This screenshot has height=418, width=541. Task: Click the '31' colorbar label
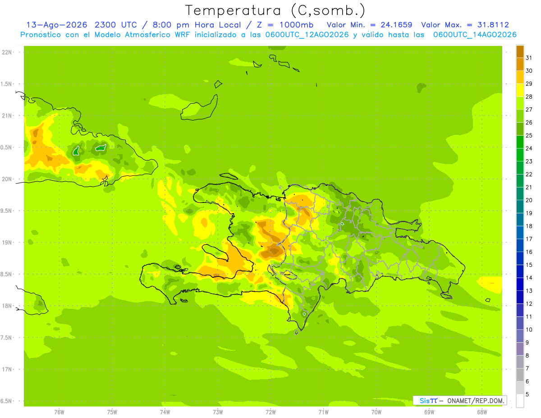click(x=529, y=58)
